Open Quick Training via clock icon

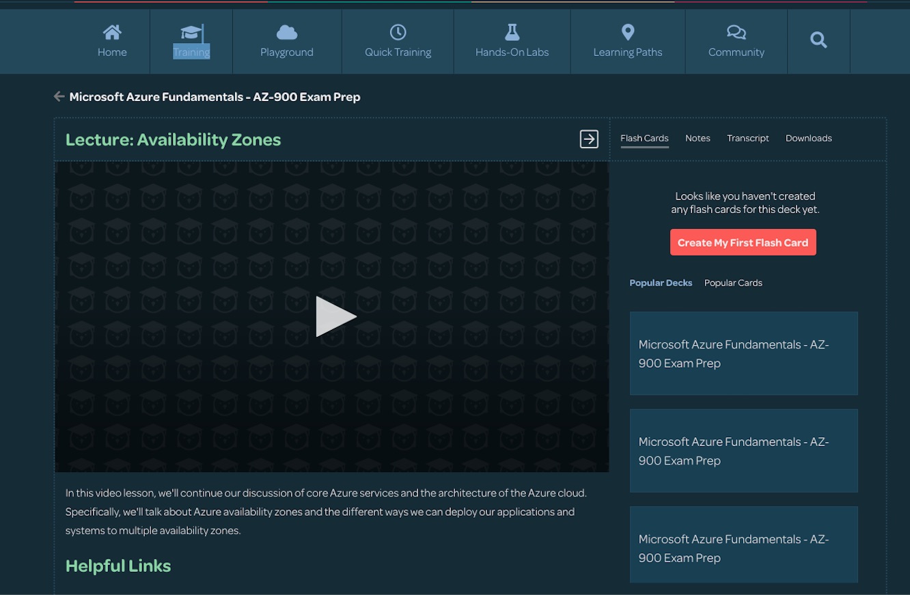397,32
